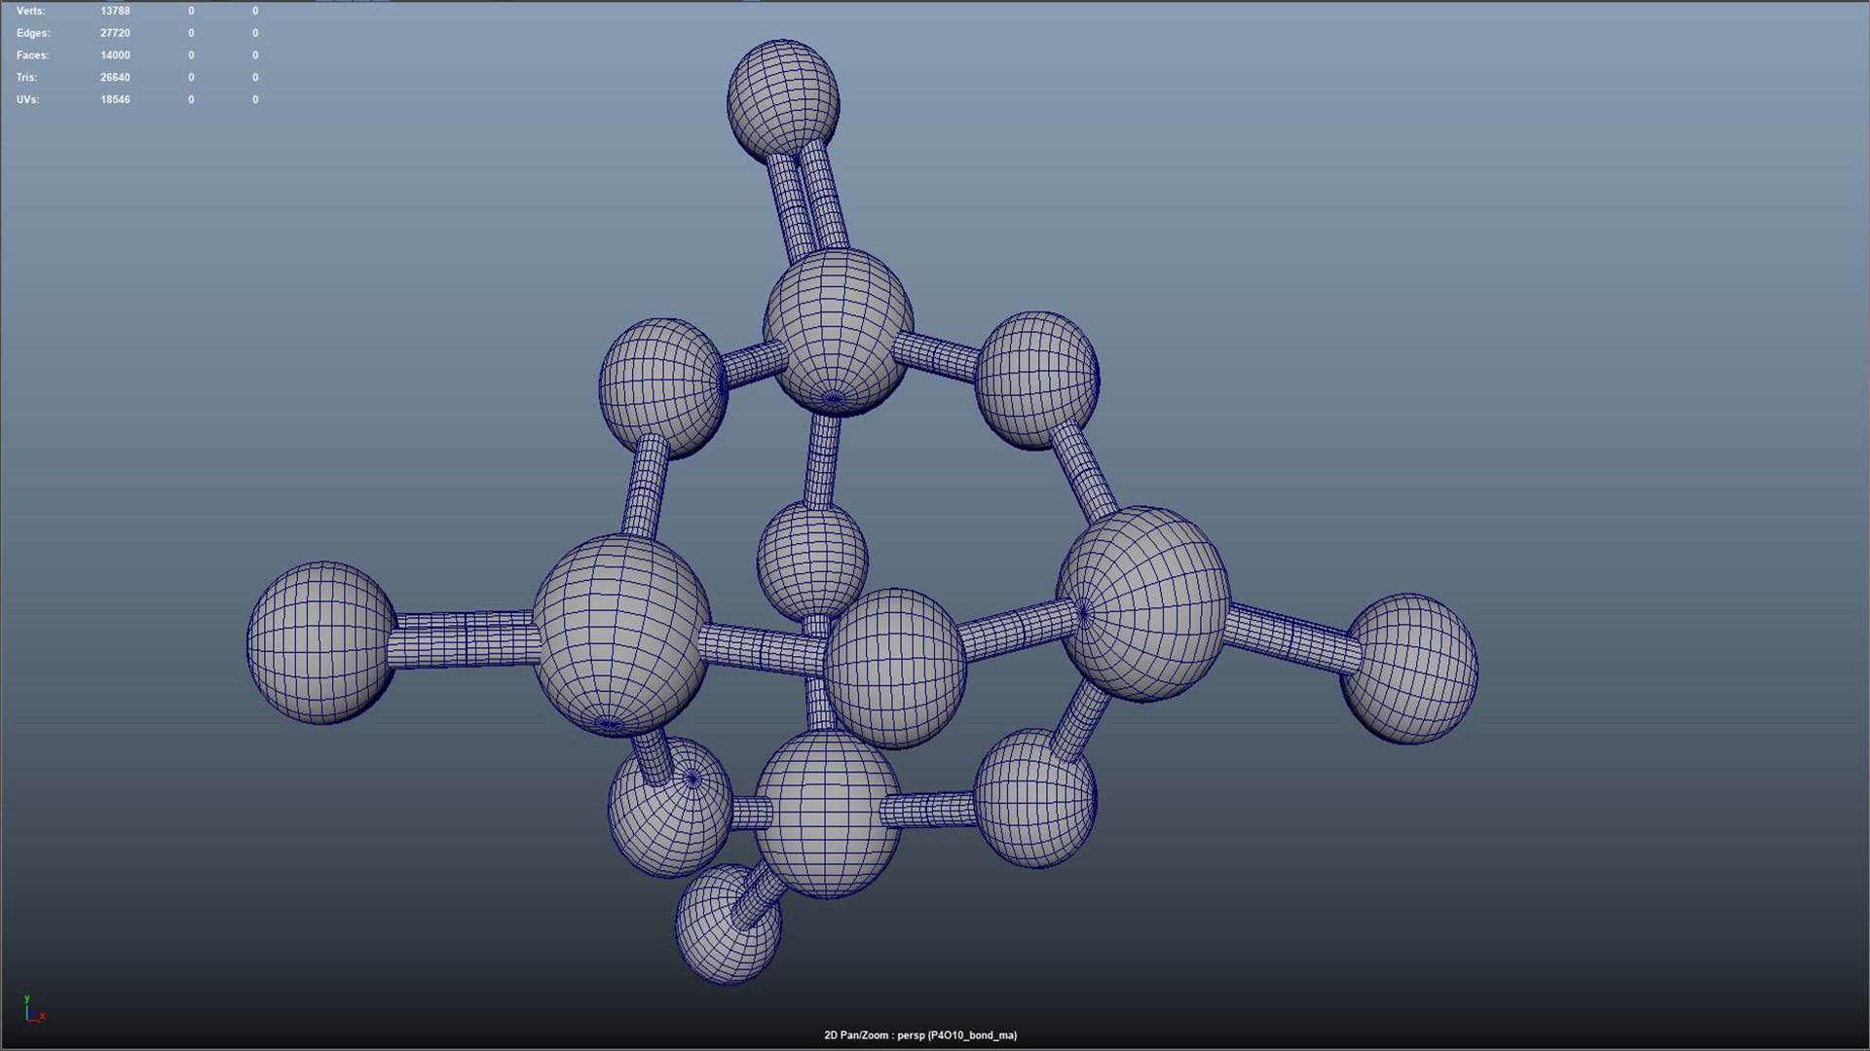1870x1051 pixels.
Task: Click the "Faces:" HUD label
Action: coord(32,55)
